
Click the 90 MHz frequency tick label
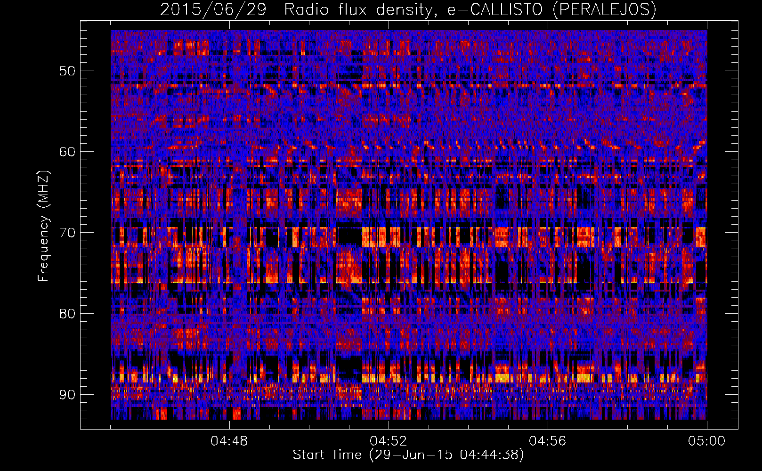pyautogui.click(x=67, y=394)
